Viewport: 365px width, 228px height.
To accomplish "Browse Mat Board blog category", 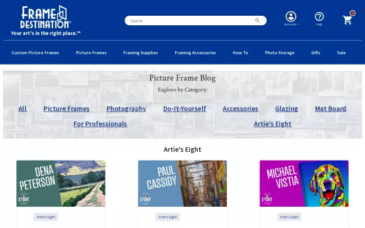I will (331, 109).
